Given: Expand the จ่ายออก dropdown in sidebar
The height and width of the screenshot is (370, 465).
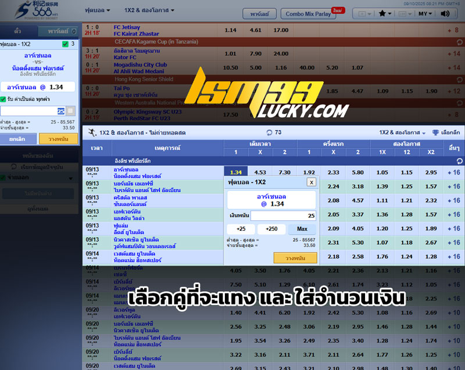Looking at the screenshot, I should 70,178.
